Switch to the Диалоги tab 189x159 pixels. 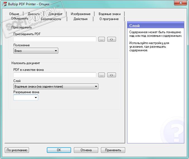point(34,14)
